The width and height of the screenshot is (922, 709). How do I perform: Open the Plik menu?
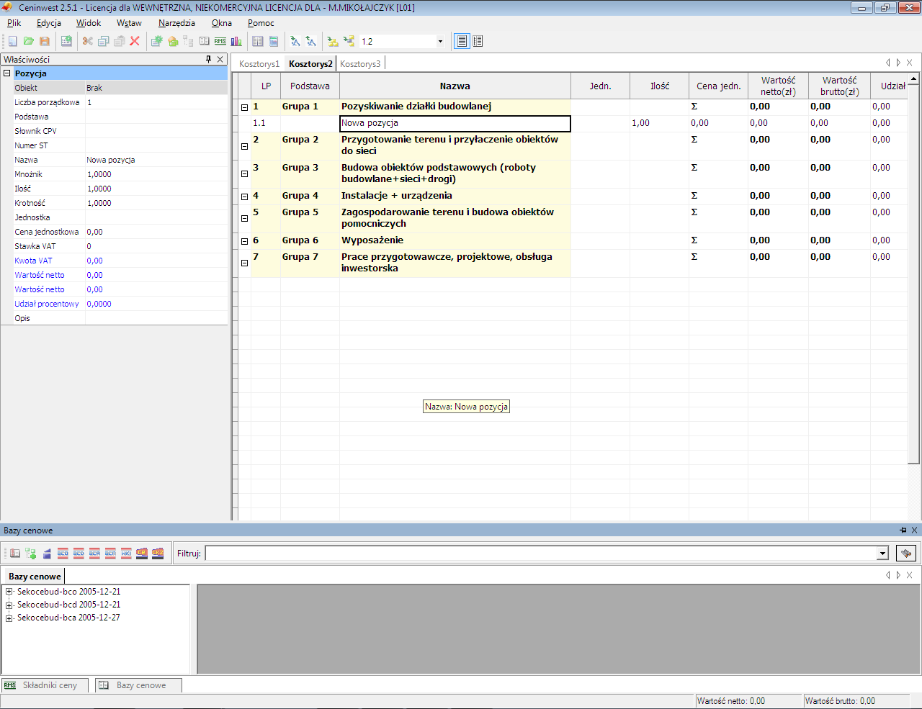(x=14, y=23)
